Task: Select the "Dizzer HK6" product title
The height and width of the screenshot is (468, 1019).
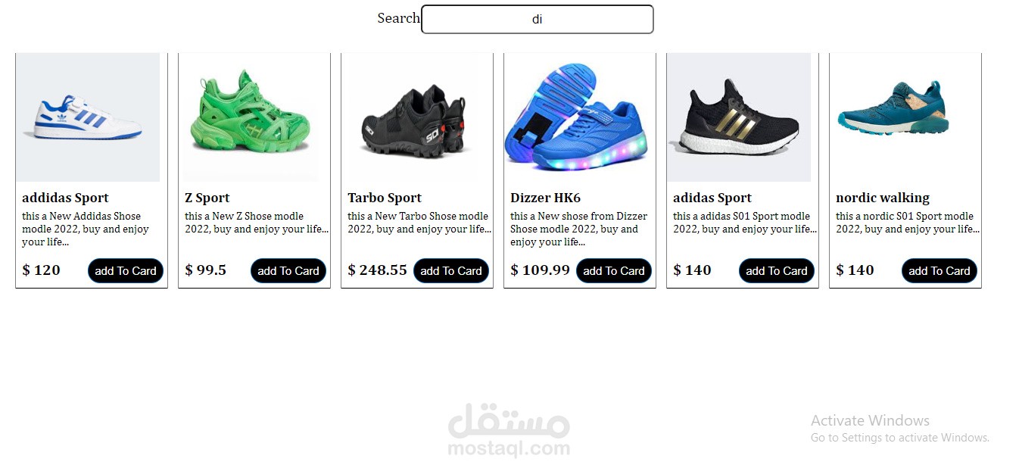Action: (545, 198)
